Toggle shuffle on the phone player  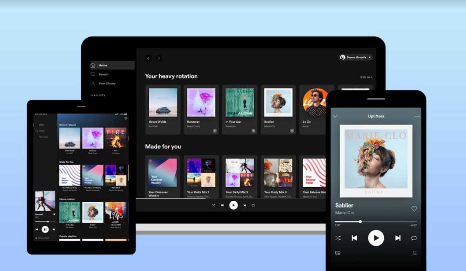pos(338,238)
